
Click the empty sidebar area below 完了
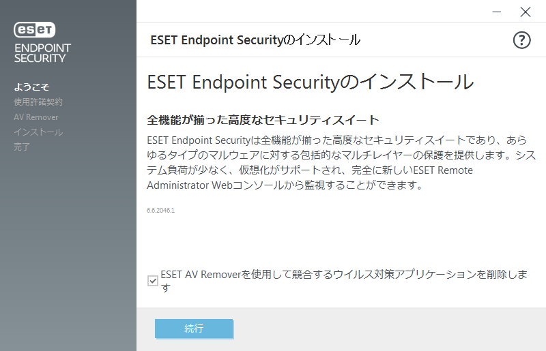(68, 252)
